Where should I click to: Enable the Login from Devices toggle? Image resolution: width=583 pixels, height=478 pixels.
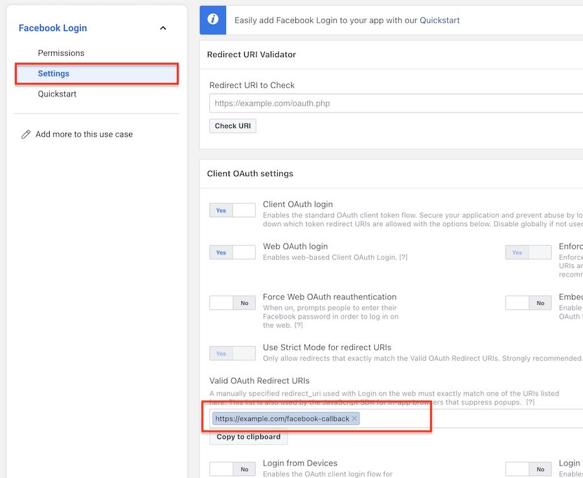[x=233, y=468]
